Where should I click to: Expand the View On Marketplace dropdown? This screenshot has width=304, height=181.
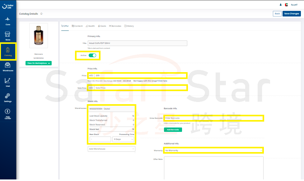pos(39,63)
